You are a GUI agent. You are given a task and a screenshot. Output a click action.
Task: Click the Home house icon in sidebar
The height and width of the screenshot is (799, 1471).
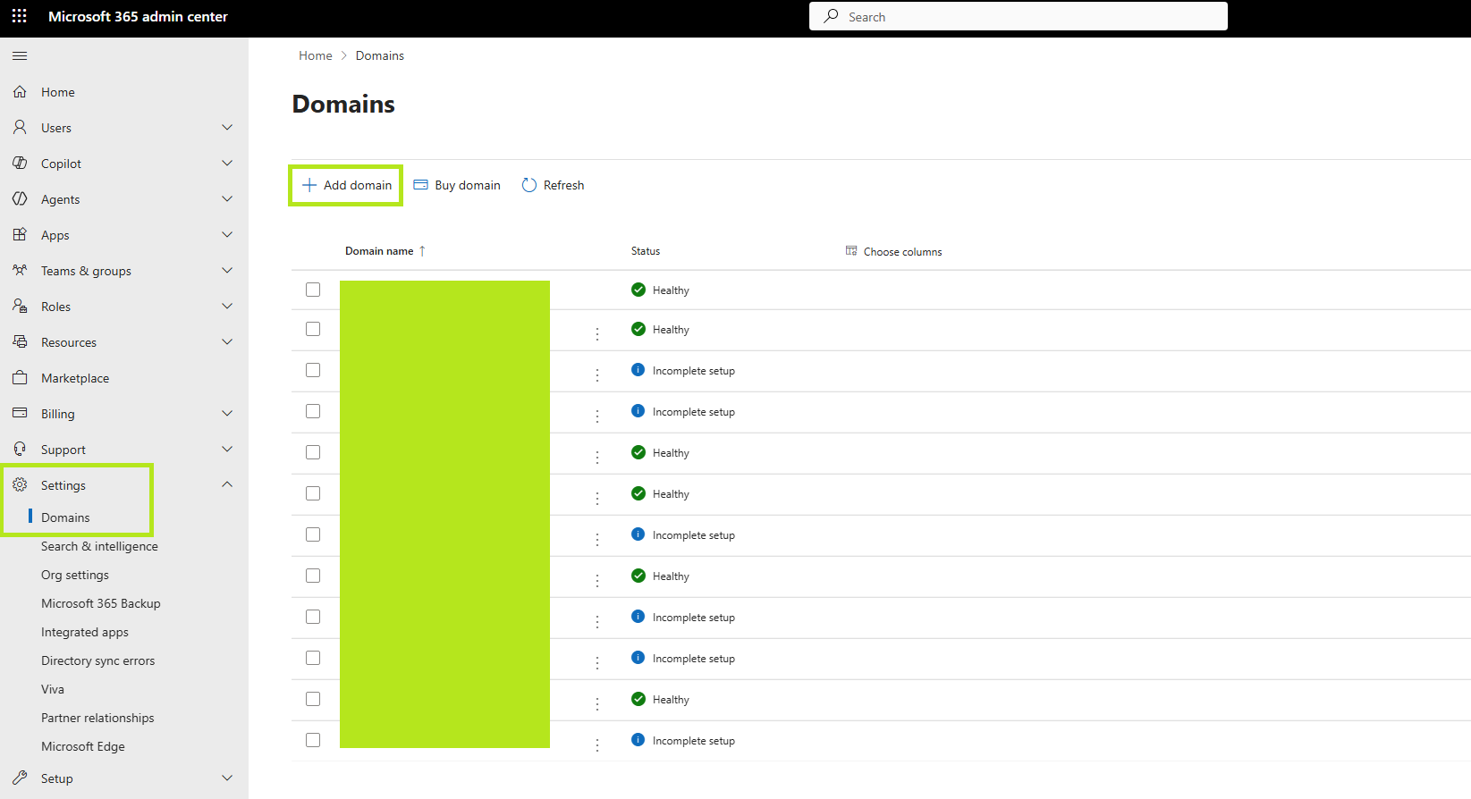point(20,92)
